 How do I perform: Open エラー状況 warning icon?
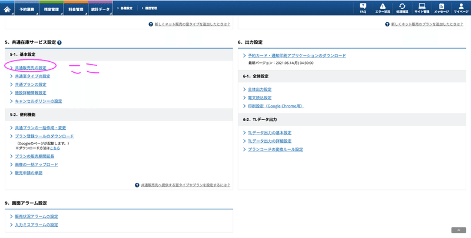point(382,8)
